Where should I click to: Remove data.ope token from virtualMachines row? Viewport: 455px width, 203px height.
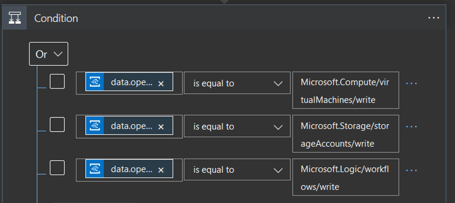pos(161,84)
